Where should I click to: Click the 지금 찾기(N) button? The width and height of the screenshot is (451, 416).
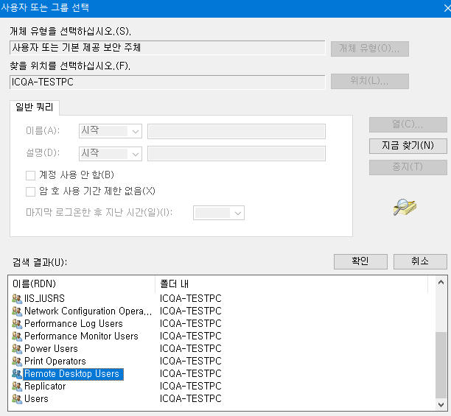click(408, 146)
